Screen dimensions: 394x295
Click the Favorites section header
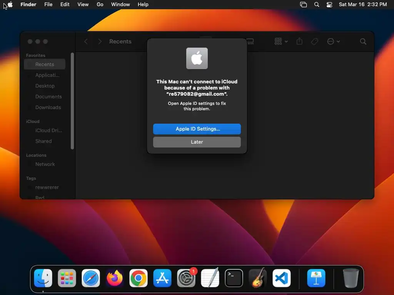(36, 55)
